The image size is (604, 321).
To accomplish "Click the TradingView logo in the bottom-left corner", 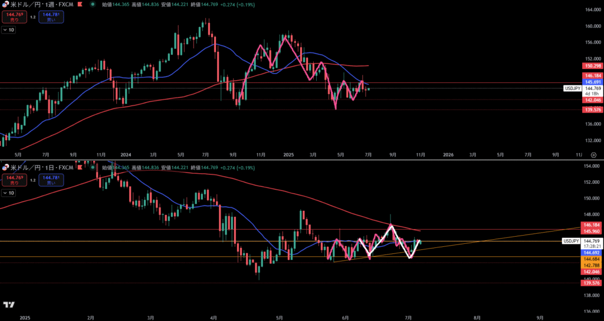I will tap(9, 305).
